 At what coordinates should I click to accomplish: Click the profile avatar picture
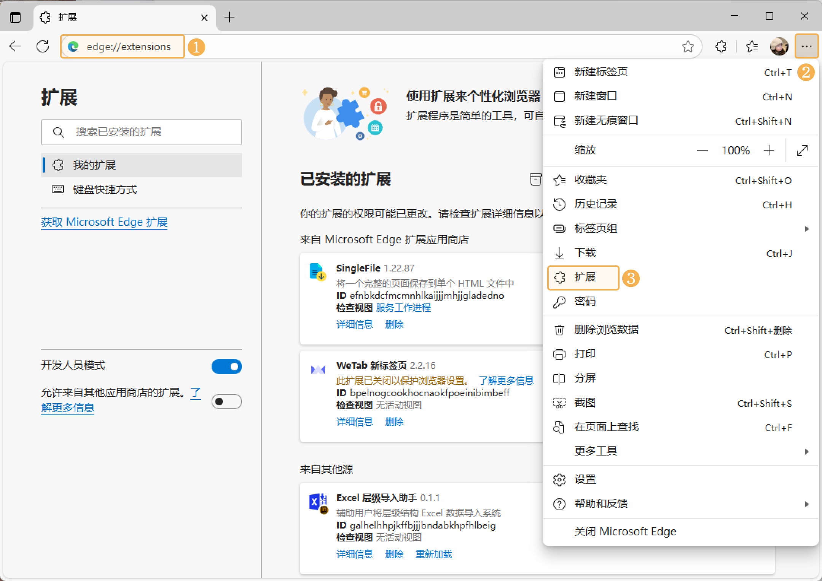(x=779, y=46)
